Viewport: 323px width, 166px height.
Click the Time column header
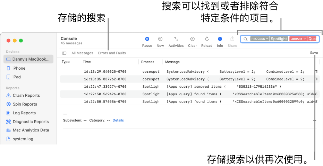click(x=87, y=62)
